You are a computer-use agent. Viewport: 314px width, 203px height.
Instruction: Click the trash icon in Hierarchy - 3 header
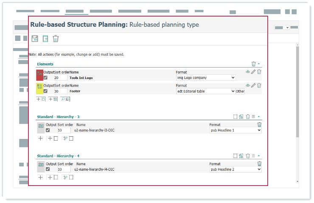[247, 116]
